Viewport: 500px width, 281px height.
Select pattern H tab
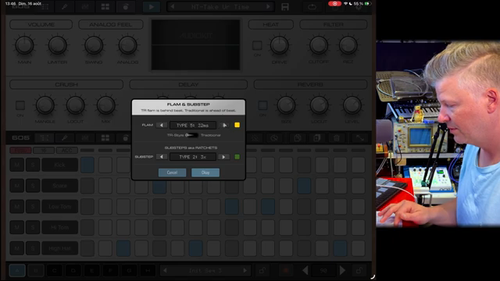[148, 271]
